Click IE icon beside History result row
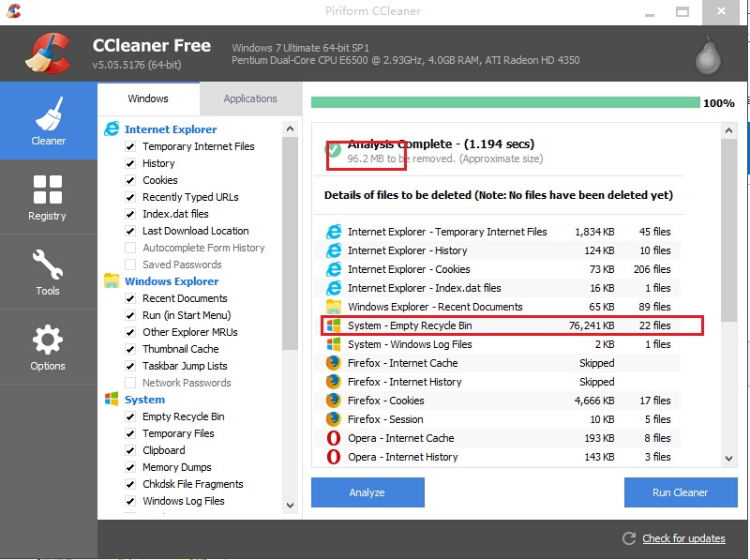This screenshot has width=750, height=560. pyautogui.click(x=334, y=250)
